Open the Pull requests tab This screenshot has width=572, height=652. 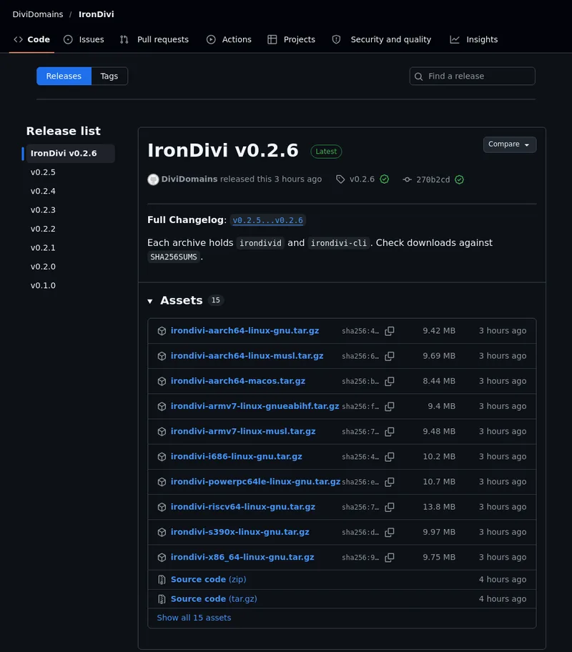[x=154, y=39]
